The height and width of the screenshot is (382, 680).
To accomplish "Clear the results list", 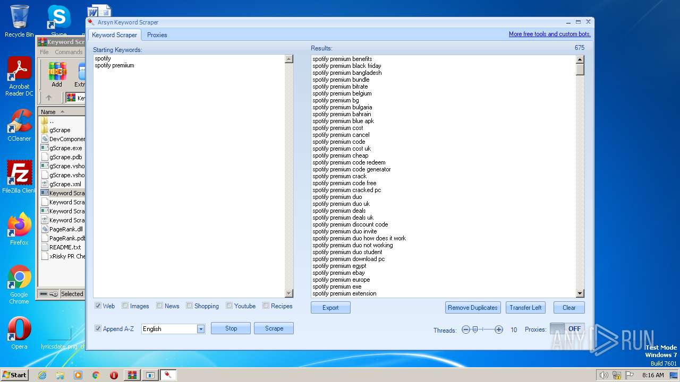I will click(x=569, y=308).
